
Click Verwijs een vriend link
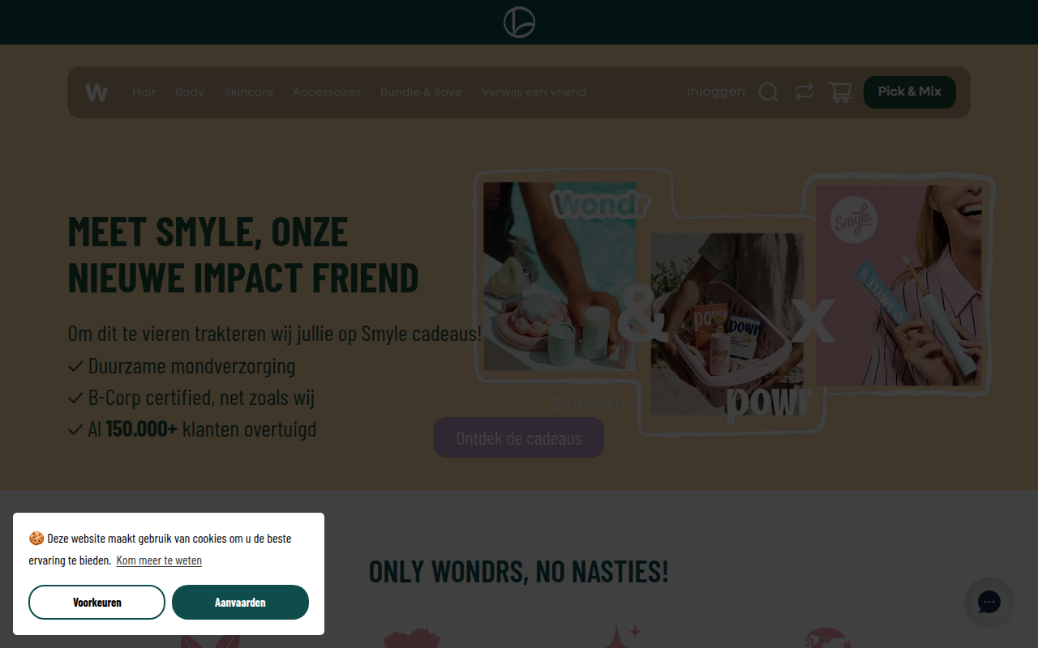(x=534, y=92)
